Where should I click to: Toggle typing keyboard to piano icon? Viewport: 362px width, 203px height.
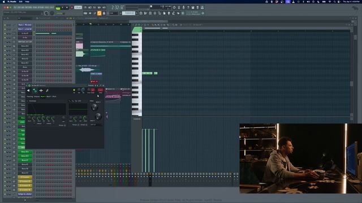click(85, 14)
